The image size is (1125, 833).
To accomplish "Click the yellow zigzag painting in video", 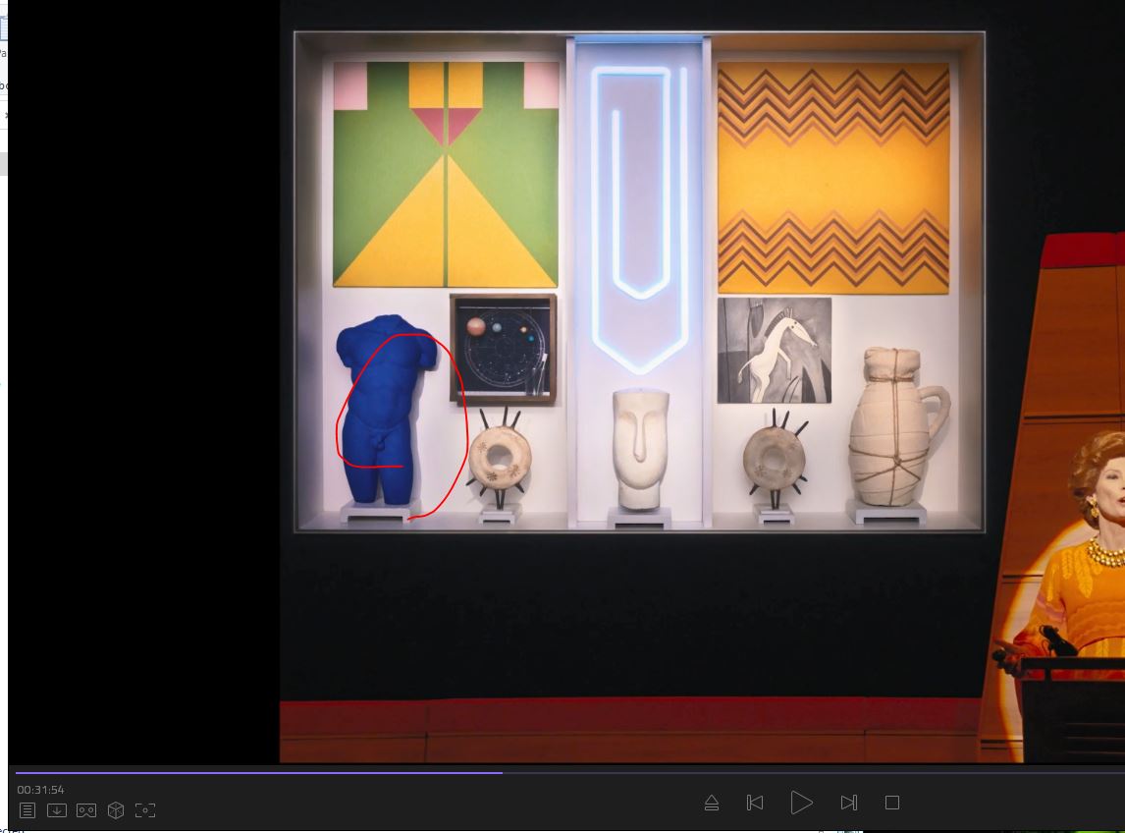I will coord(833,177).
